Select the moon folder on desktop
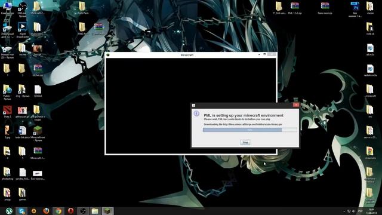The width and height of the screenshot is (382, 215). coord(370,8)
